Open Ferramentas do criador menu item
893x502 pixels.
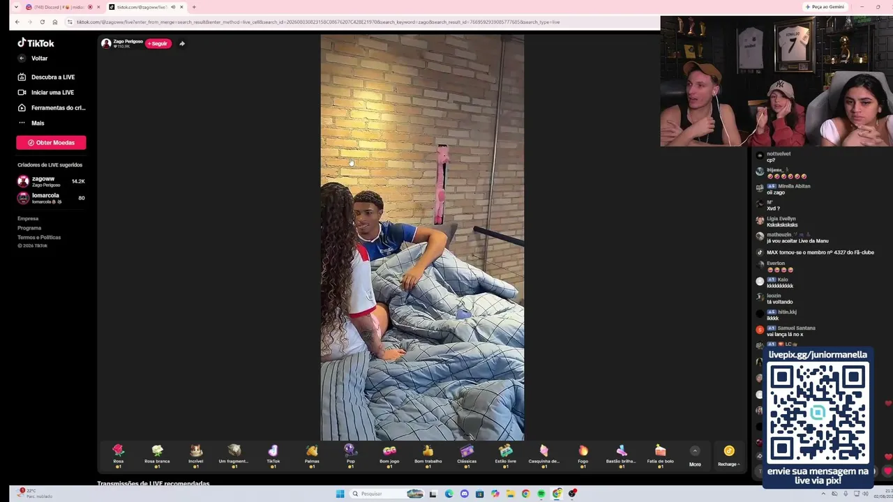click(51, 108)
